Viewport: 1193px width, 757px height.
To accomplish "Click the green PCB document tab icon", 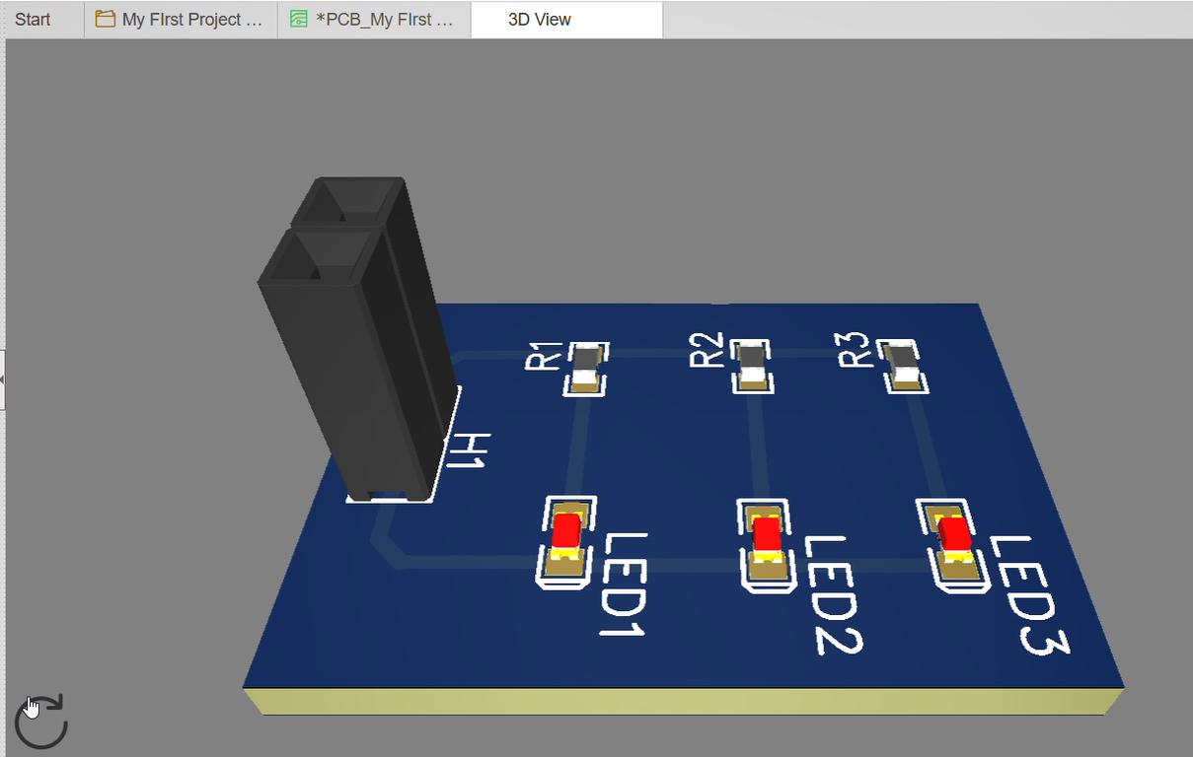I will tap(299, 19).
